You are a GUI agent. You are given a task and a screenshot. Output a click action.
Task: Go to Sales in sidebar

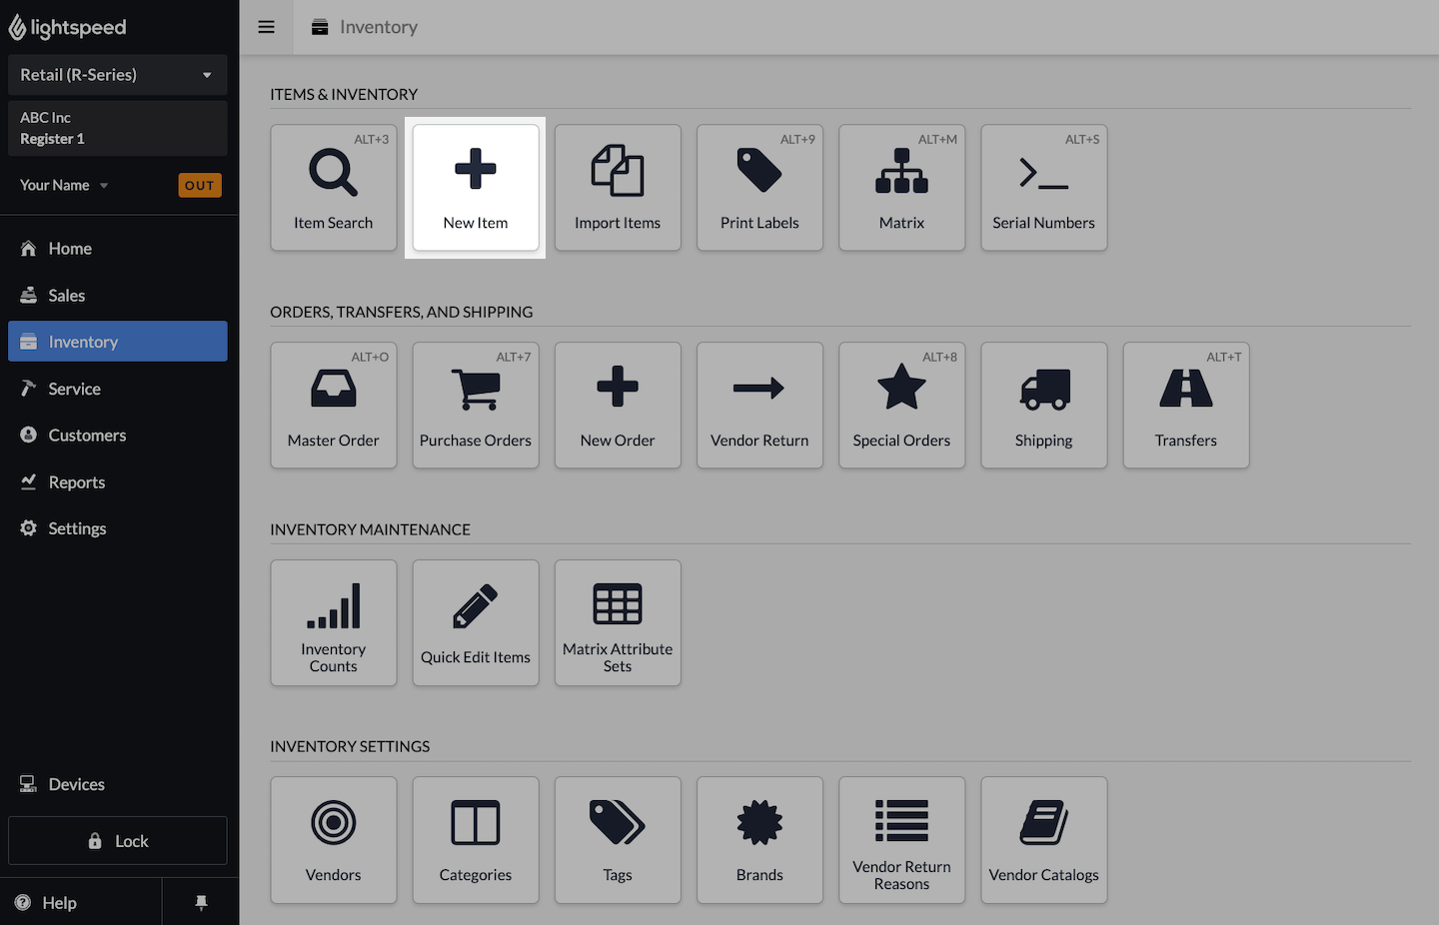(x=67, y=296)
